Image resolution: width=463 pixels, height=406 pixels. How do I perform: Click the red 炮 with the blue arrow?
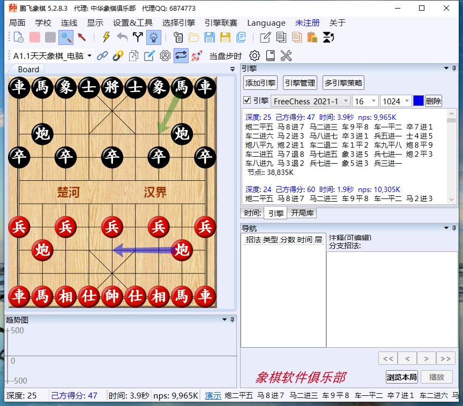[x=182, y=250]
